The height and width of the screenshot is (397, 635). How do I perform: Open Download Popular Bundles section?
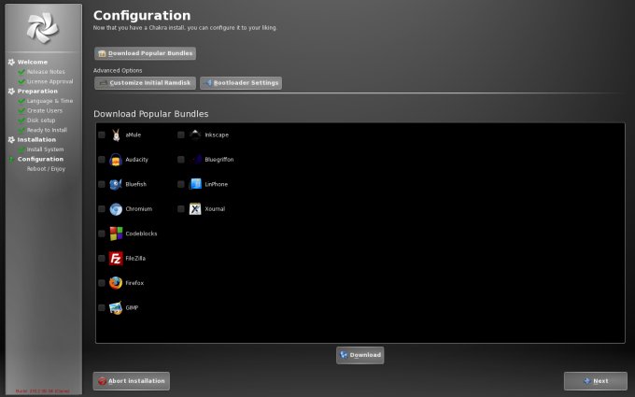click(145, 53)
